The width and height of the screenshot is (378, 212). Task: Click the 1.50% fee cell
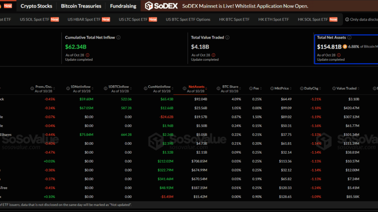(257, 117)
